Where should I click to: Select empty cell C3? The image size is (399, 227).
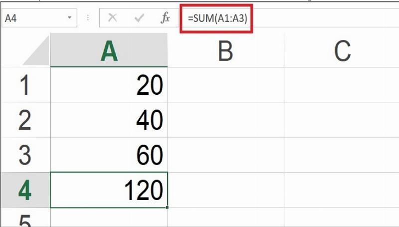pyautogui.click(x=342, y=155)
